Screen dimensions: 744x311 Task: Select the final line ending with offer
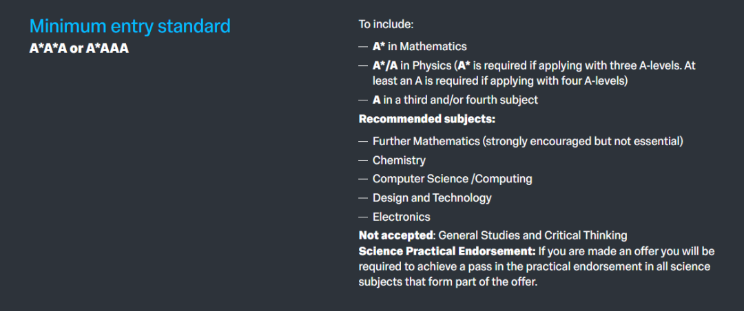(448, 281)
